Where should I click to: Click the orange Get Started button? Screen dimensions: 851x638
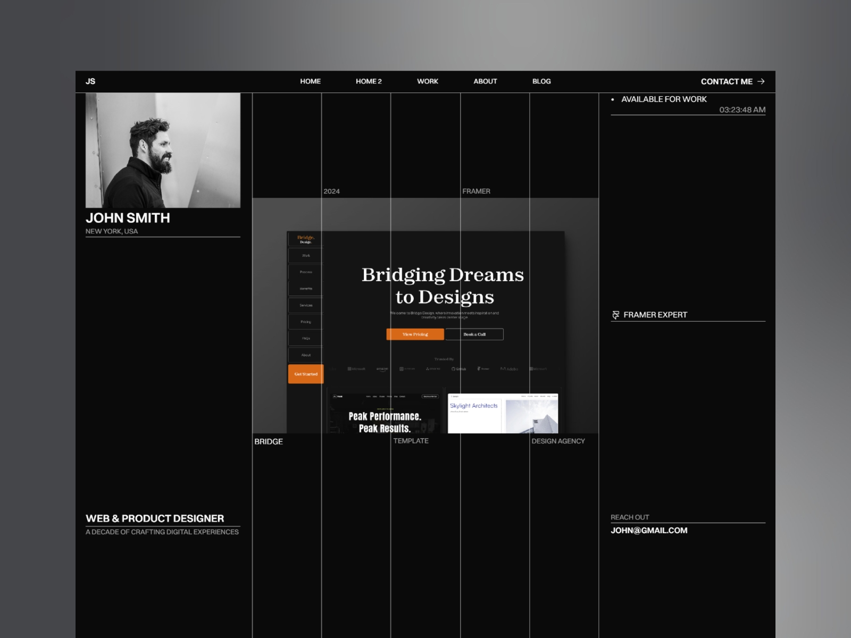click(x=306, y=374)
